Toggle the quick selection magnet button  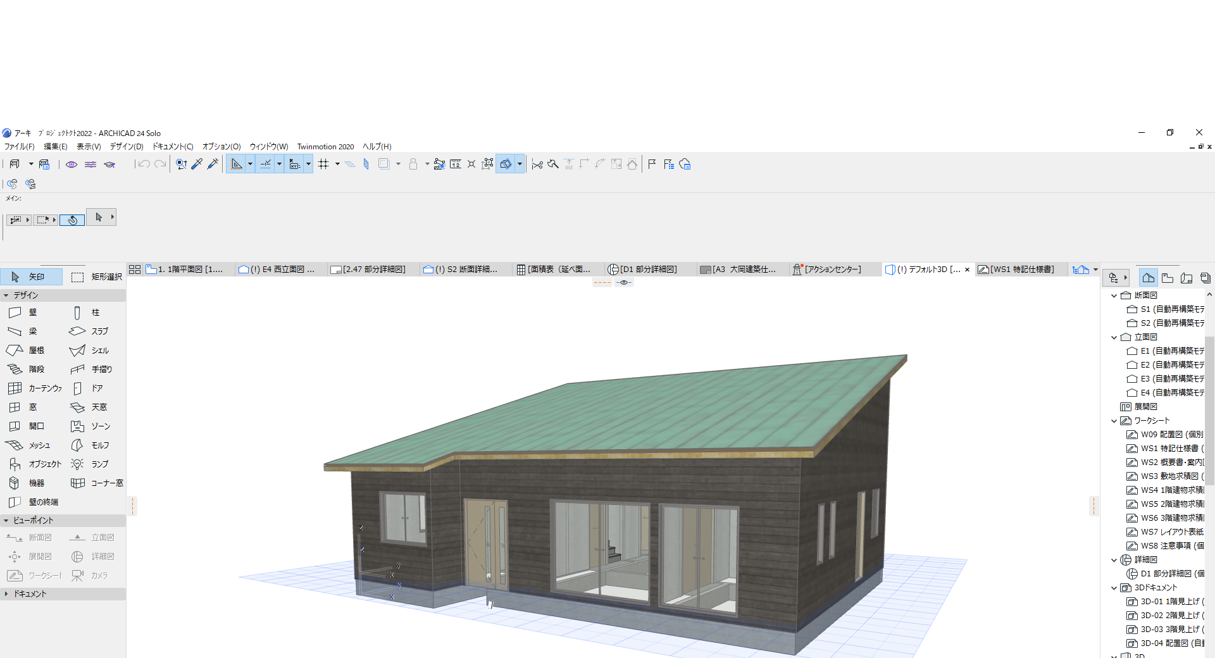click(72, 220)
